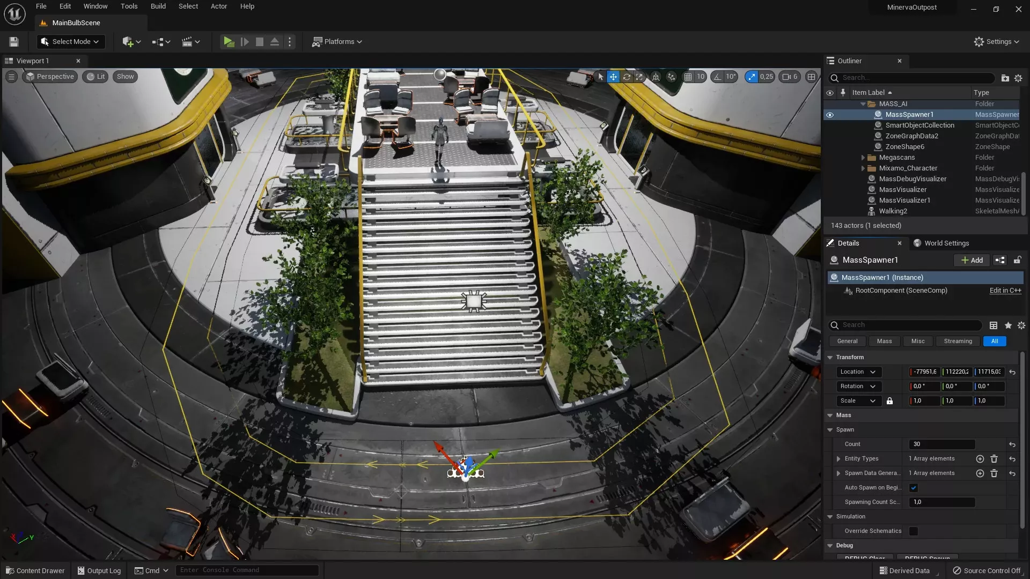Click the Edit in C++ link
1030x579 pixels.
[1005, 291]
